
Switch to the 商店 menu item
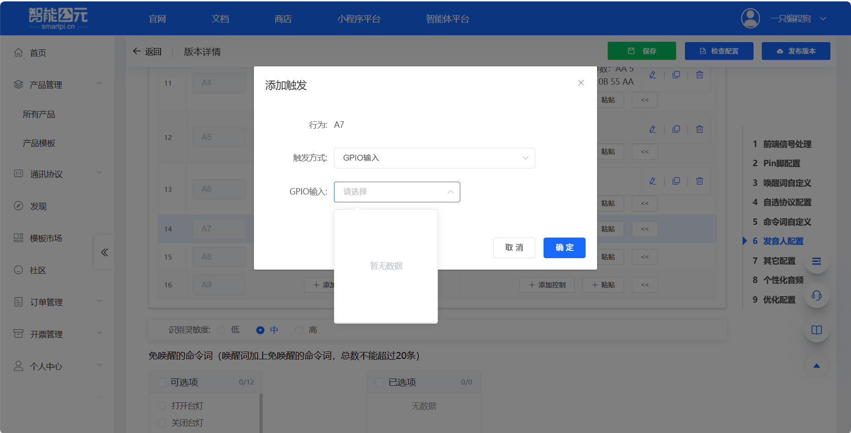[282, 19]
